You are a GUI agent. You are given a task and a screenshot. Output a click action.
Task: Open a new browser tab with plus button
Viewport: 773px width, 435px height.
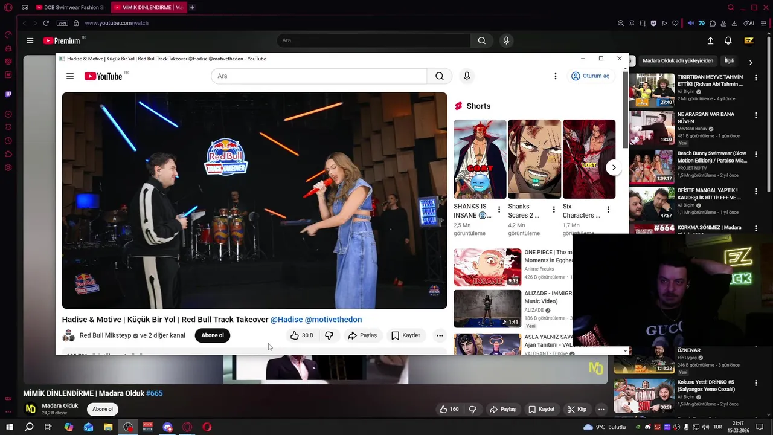[x=192, y=7]
